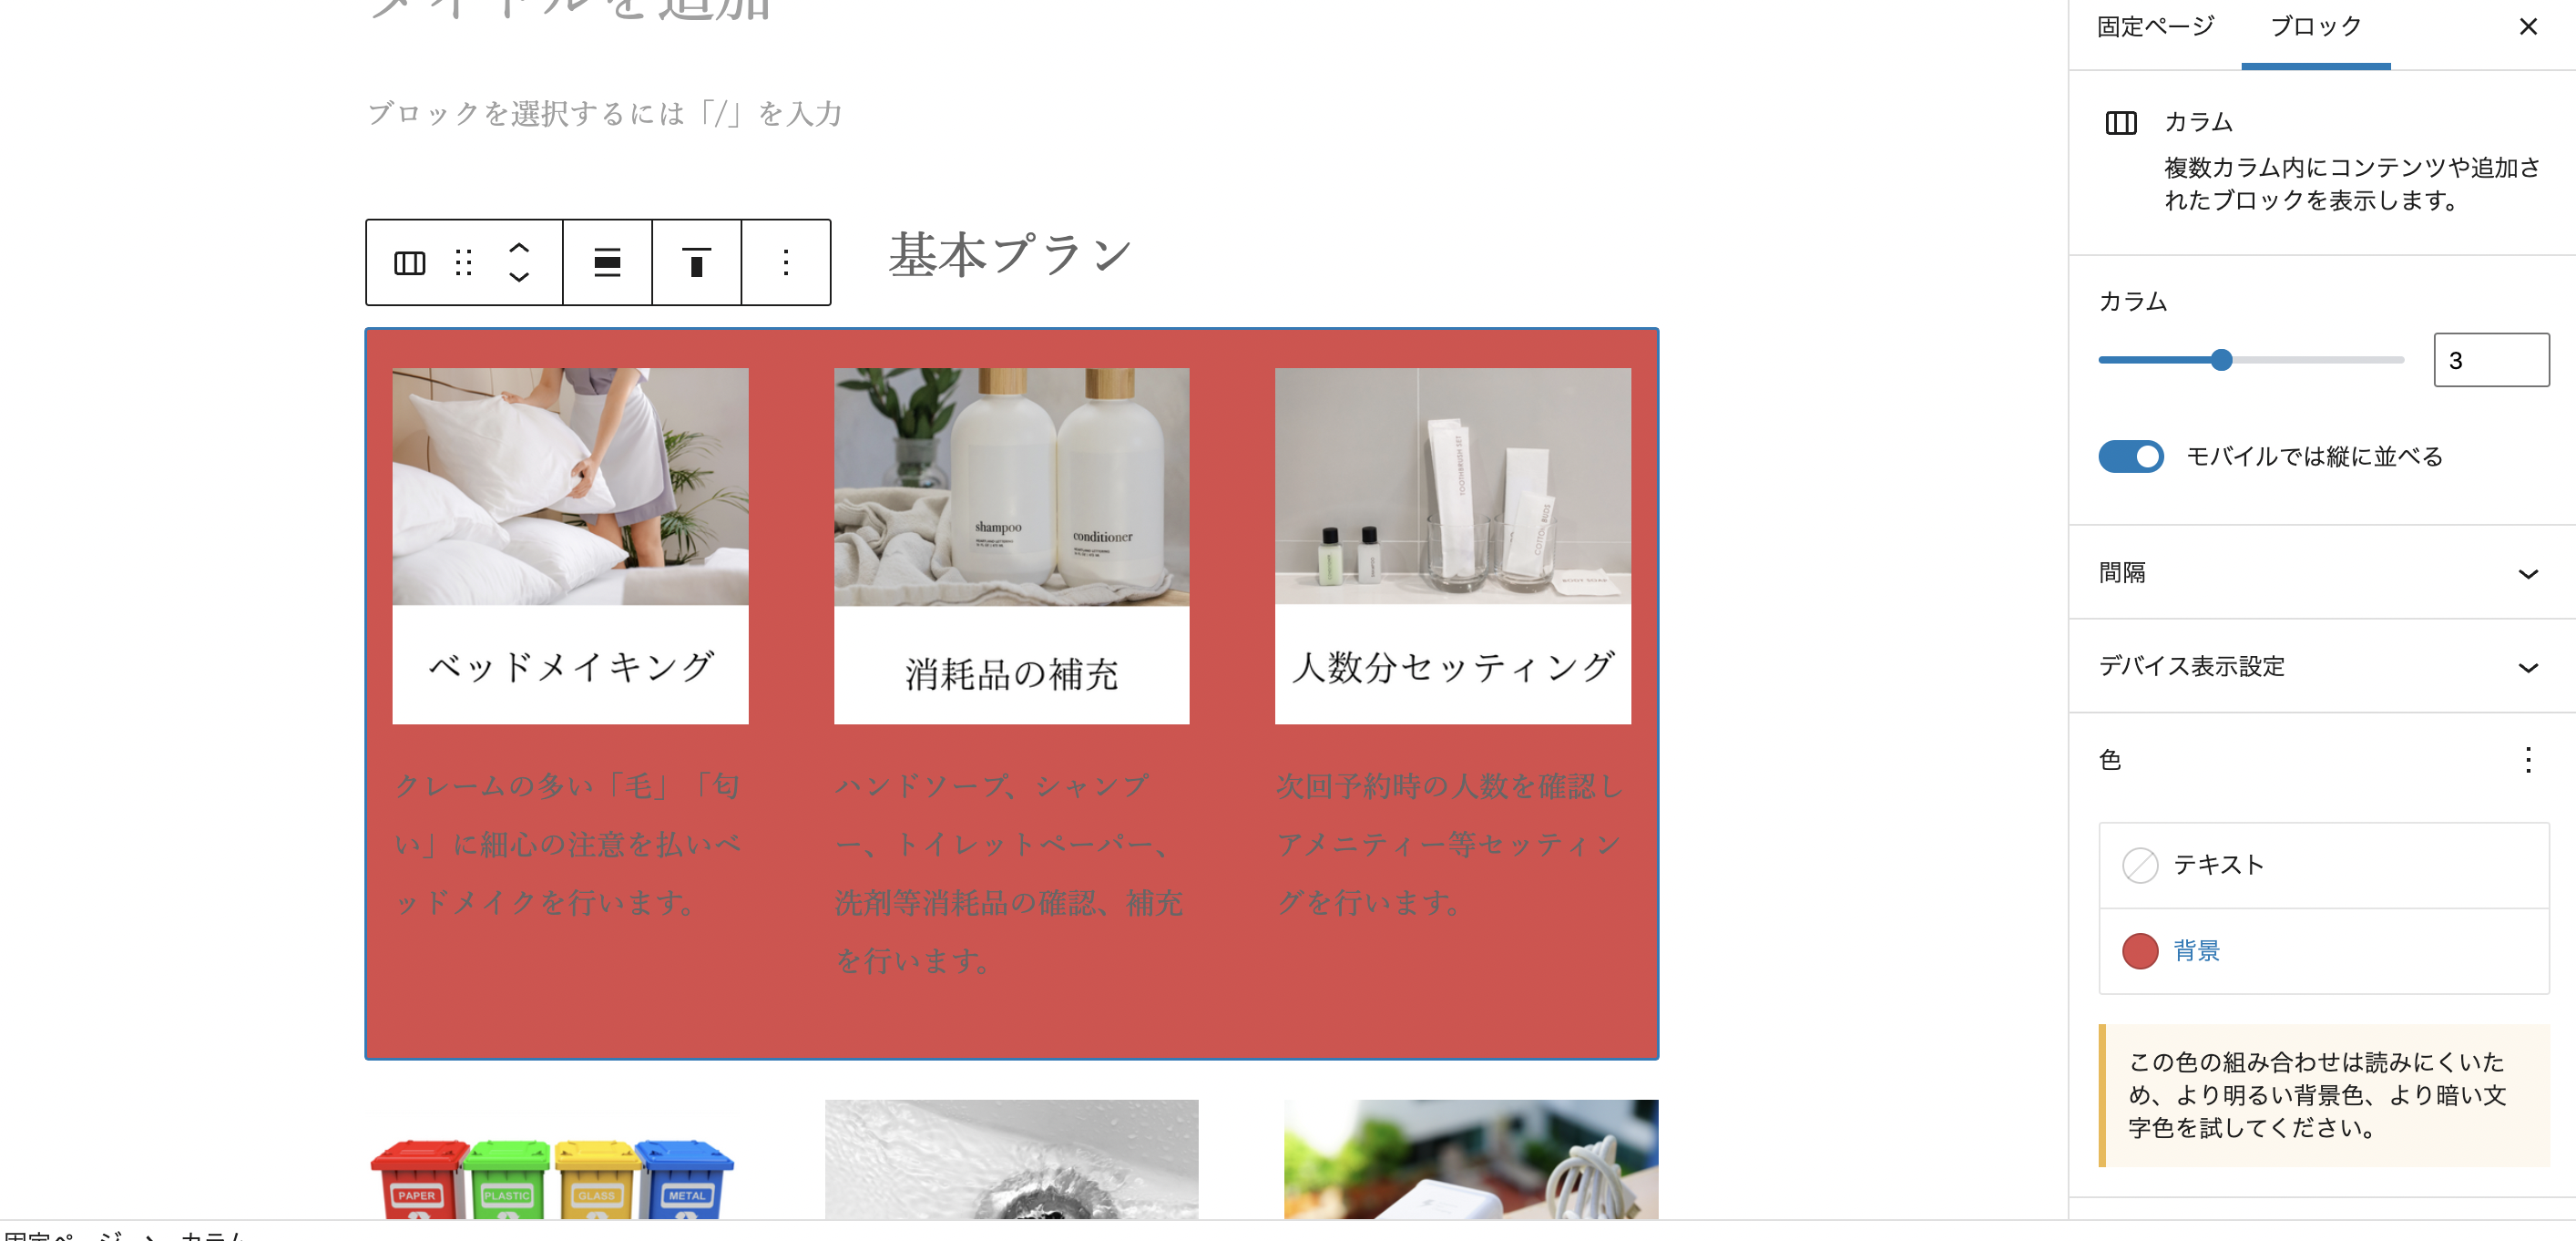Click the drag handle dots icon

463,263
